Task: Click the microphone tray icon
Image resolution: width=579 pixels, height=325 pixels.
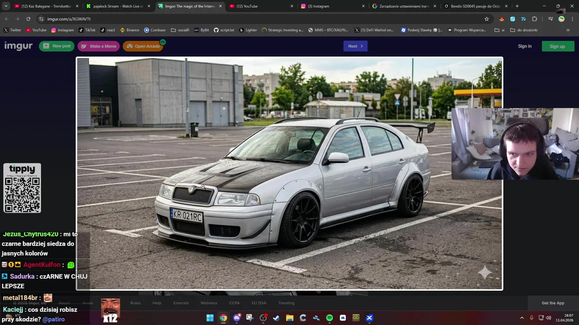Action: point(532,318)
